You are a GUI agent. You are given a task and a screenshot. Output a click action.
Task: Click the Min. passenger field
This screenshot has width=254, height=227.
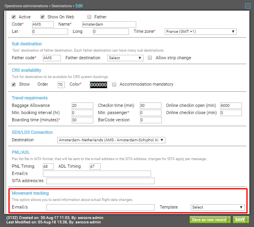[x=151, y=113]
